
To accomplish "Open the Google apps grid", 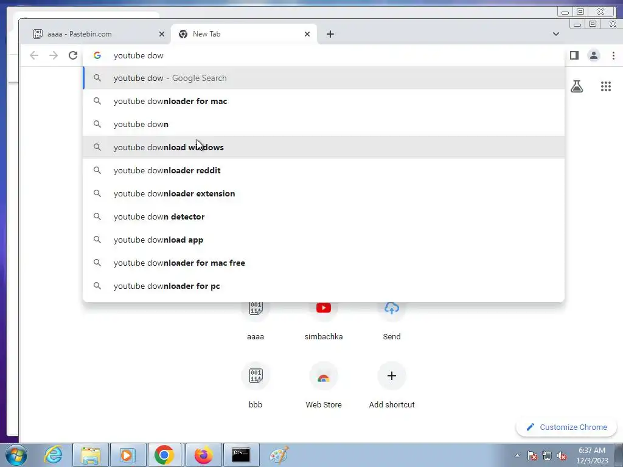I will point(606,86).
